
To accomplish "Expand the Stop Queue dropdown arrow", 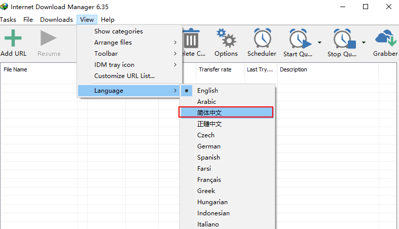I will pos(364,43).
